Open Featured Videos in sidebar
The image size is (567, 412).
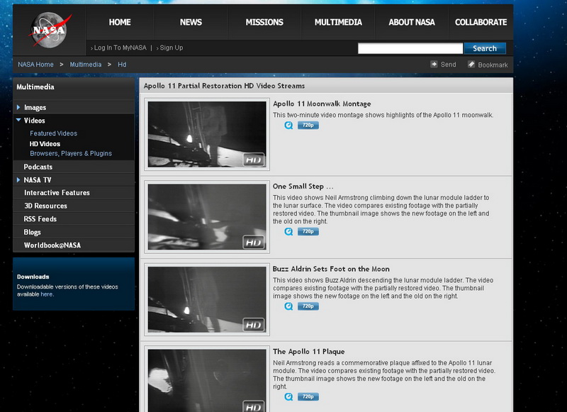click(x=54, y=133)
